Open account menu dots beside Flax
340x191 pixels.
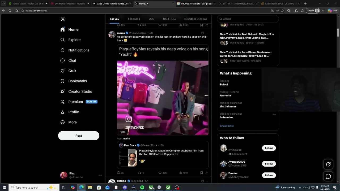pyautogui.click(x=100, y=175)
